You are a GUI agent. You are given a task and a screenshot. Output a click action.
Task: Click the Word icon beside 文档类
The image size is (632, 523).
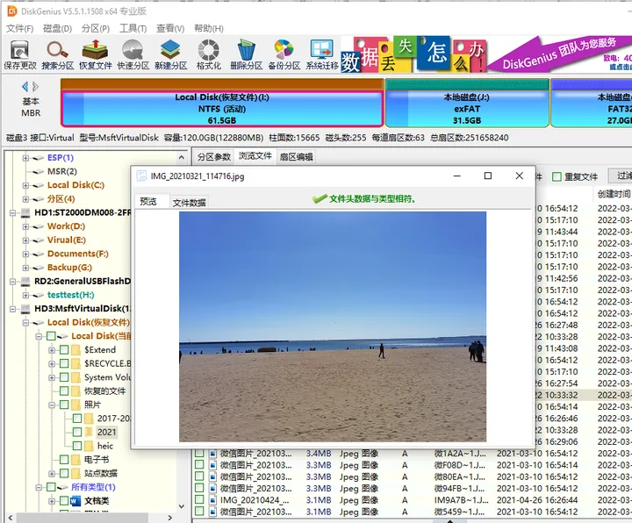(x=75, y=501)
